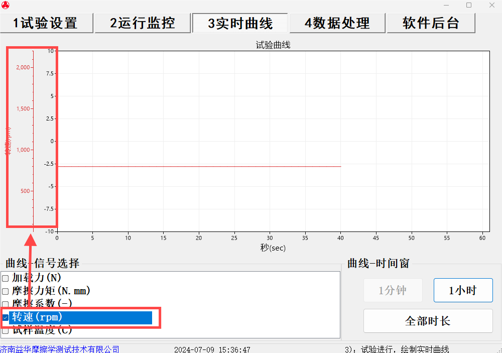Click the red app icon in title bar
Image resolution: width=502 pixels, height=353 pixels.
pos(6,5)
